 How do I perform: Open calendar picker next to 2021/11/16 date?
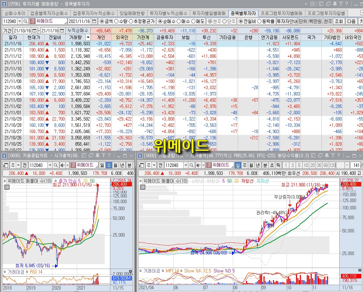click(x=94, y=21)
